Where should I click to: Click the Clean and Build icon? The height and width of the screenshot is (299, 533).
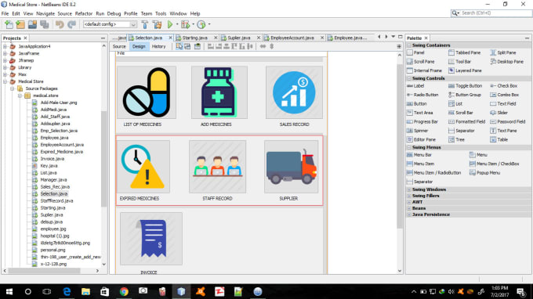point(157,24)
